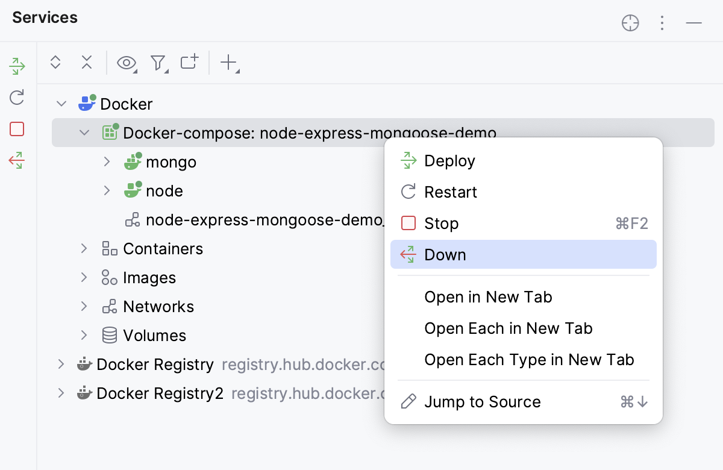Expand the mongo service node
Viewport: 723px width, 470px height.
click(107, 161)
